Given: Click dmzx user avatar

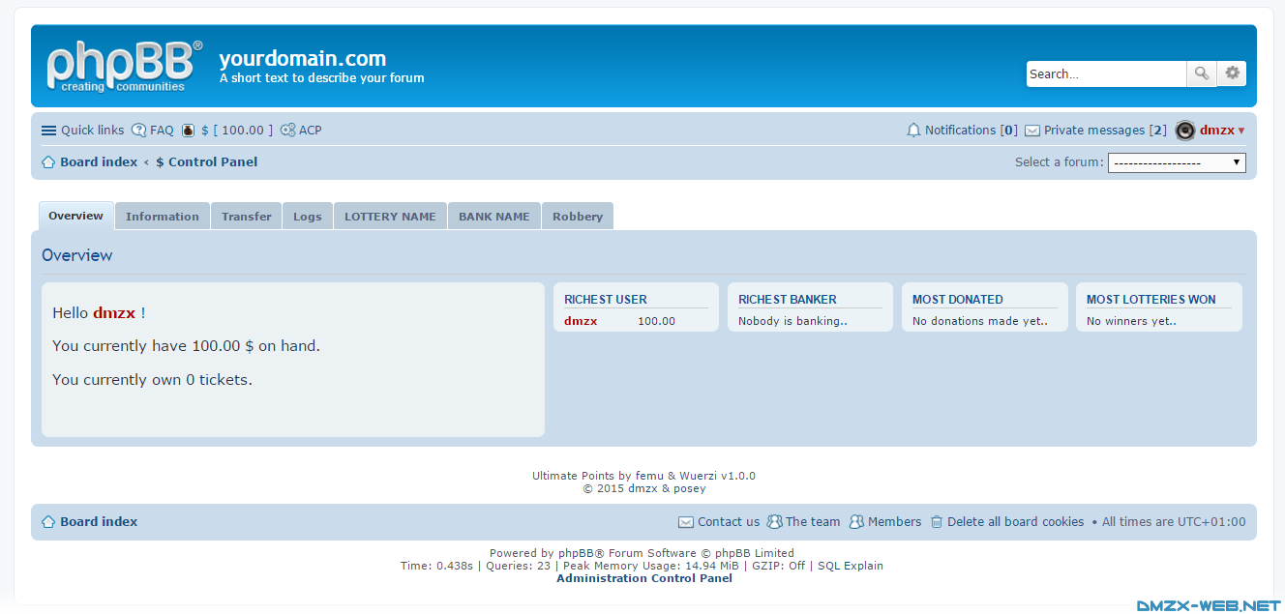Looking at the screenshot, I should (x=1185, y=131).
